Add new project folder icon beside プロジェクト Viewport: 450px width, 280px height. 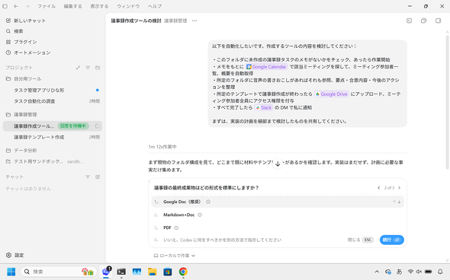click(98, 68)
